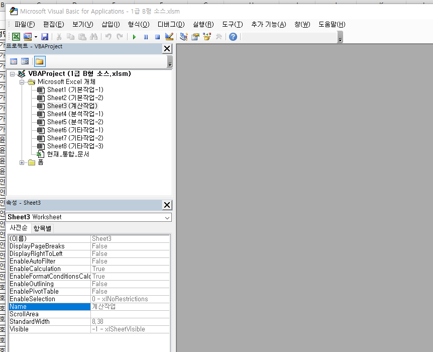Click the Insert UserForm toolbar icon
433x352 pixels.
tap(28, 37)
